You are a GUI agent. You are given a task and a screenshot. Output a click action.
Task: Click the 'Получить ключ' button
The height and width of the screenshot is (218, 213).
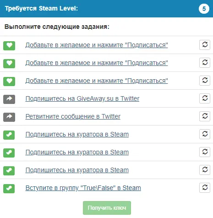107,208
